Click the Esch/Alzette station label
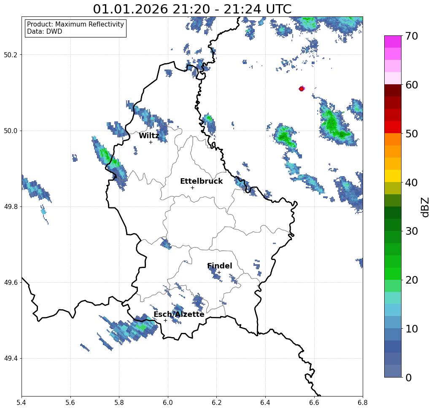This screenshot has width=434, height=410. (x=179, y=314)
